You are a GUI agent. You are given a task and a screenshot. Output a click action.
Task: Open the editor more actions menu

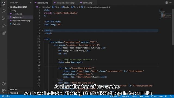pos(170,2)
